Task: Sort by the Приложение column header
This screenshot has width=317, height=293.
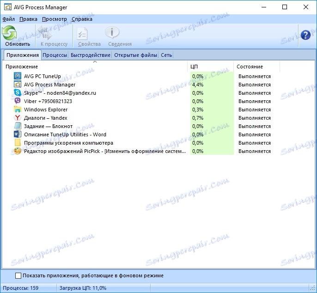Action: [x=95, y=67]
